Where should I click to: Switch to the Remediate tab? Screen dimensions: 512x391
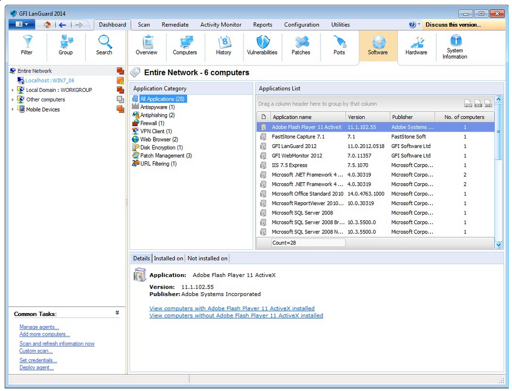175,25
